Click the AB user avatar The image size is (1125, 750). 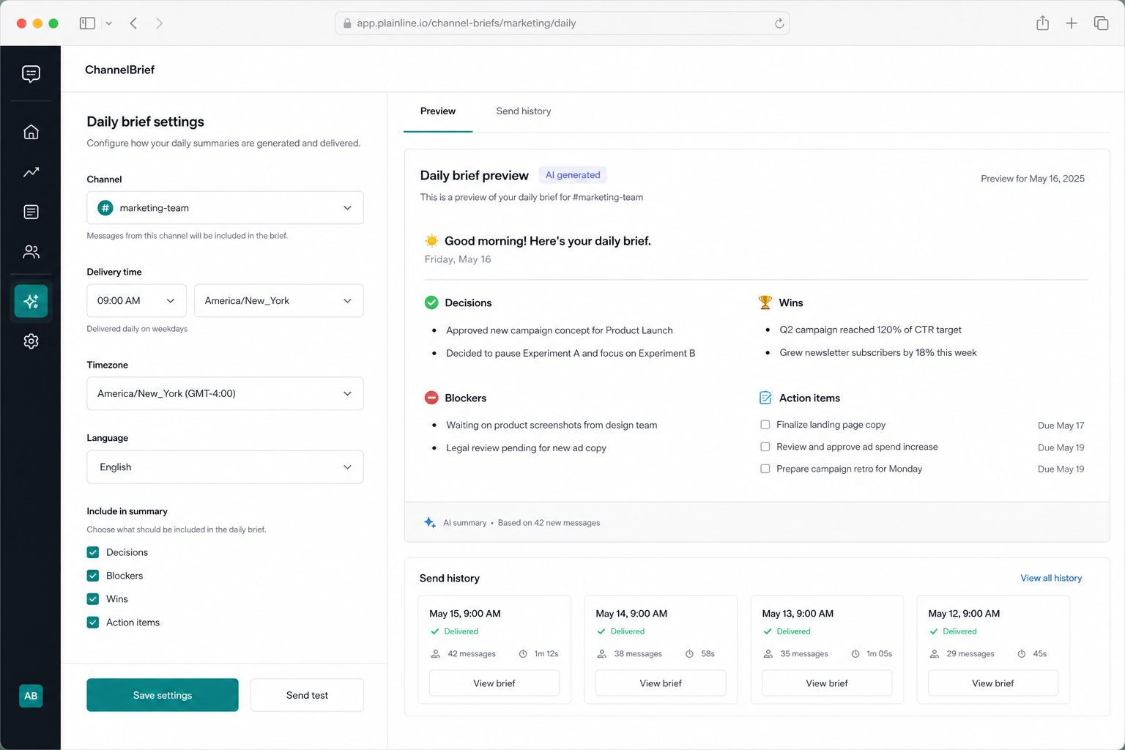(31, 696)
